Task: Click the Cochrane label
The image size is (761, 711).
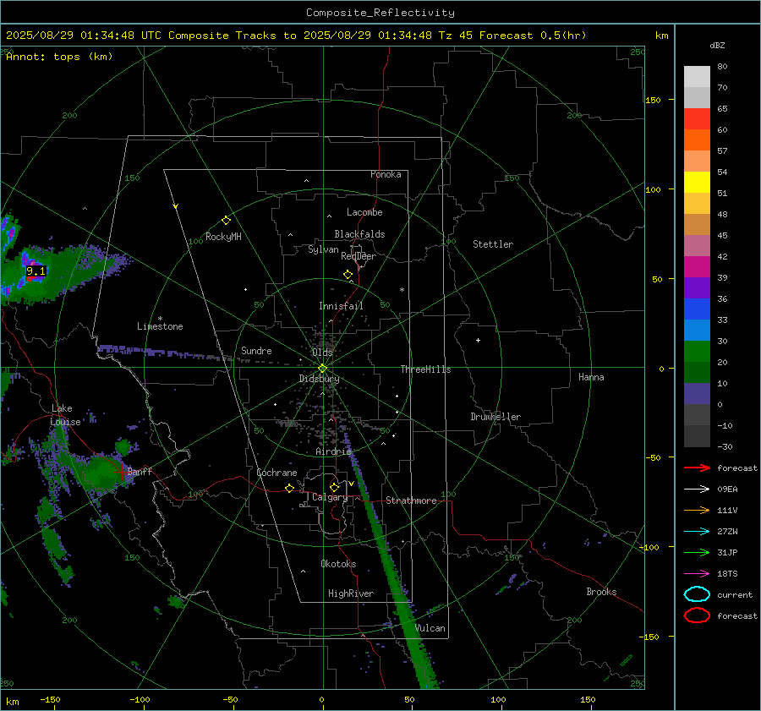Action: (x=276, y=473)
